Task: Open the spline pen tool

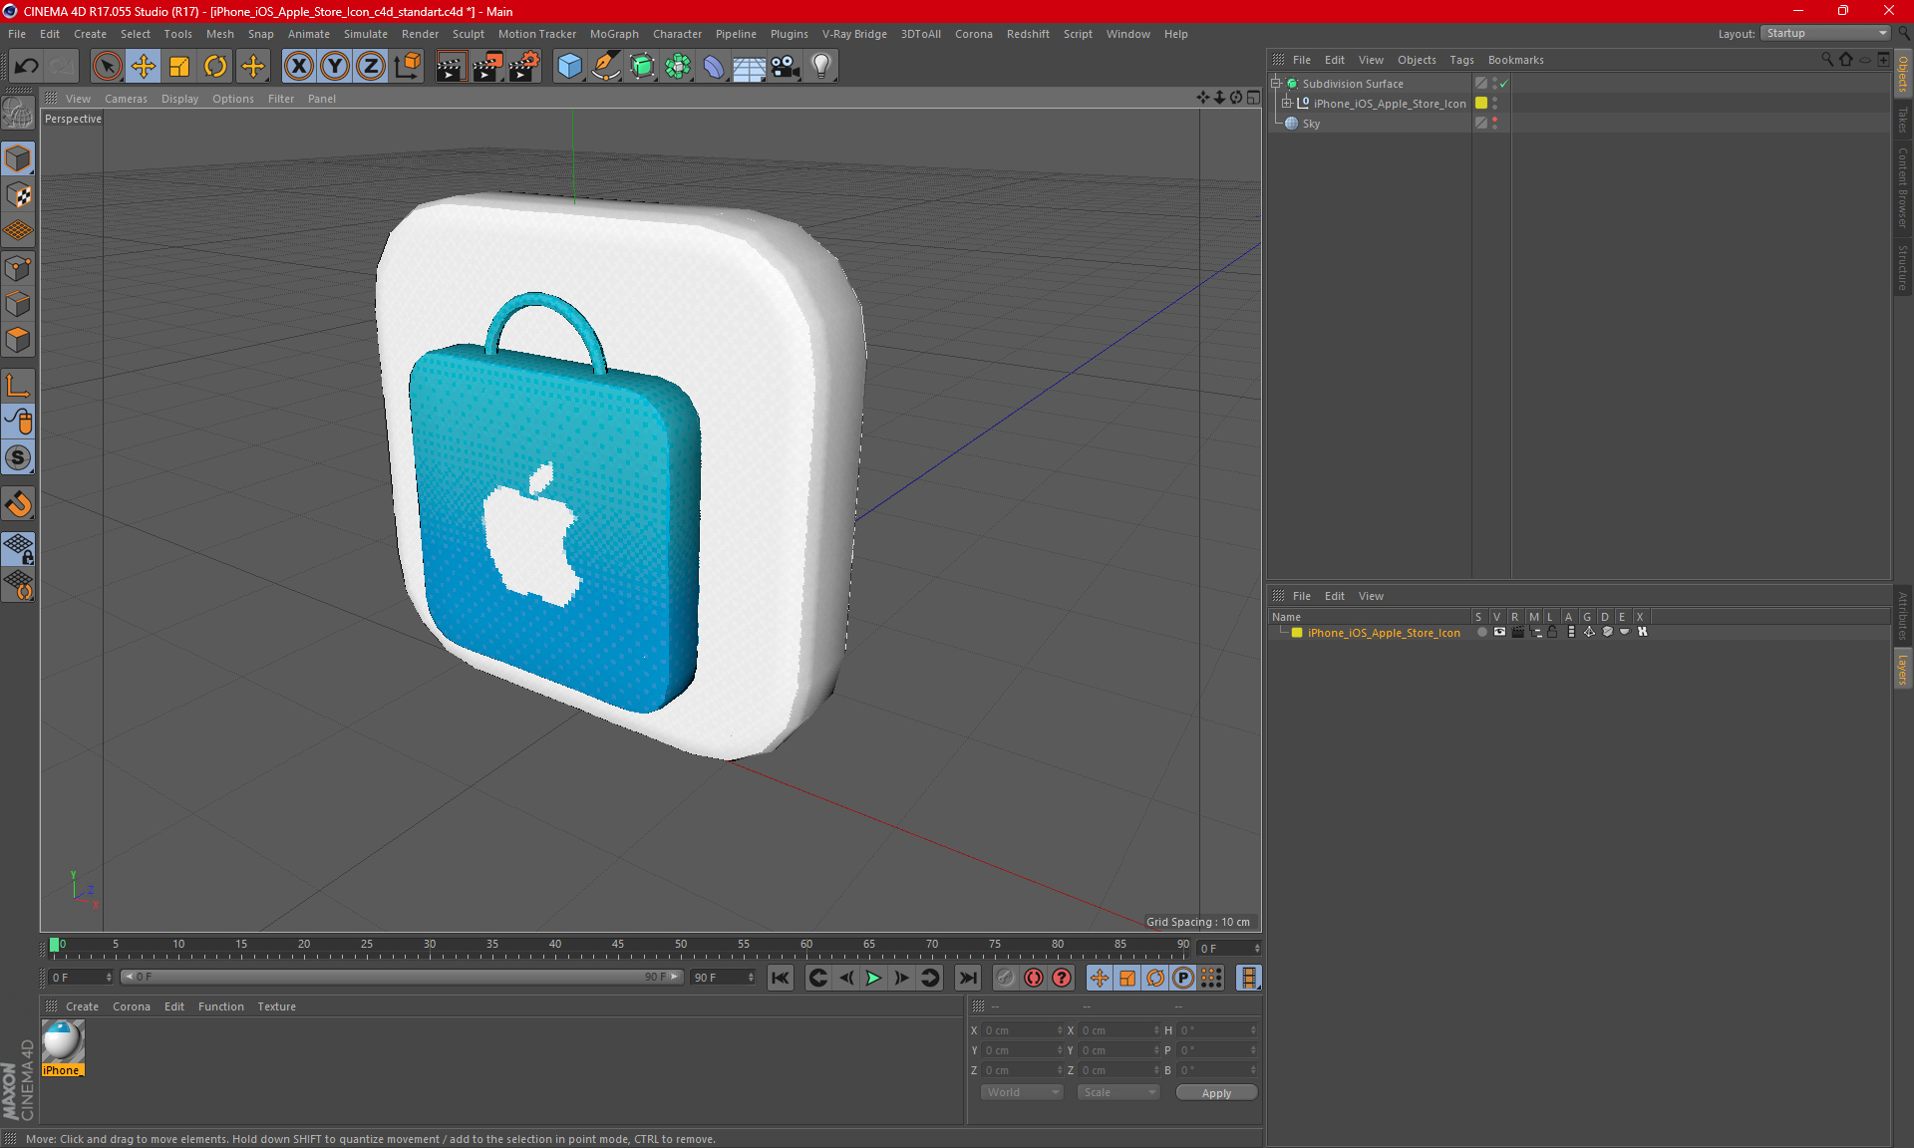Action: pos(605,67)
